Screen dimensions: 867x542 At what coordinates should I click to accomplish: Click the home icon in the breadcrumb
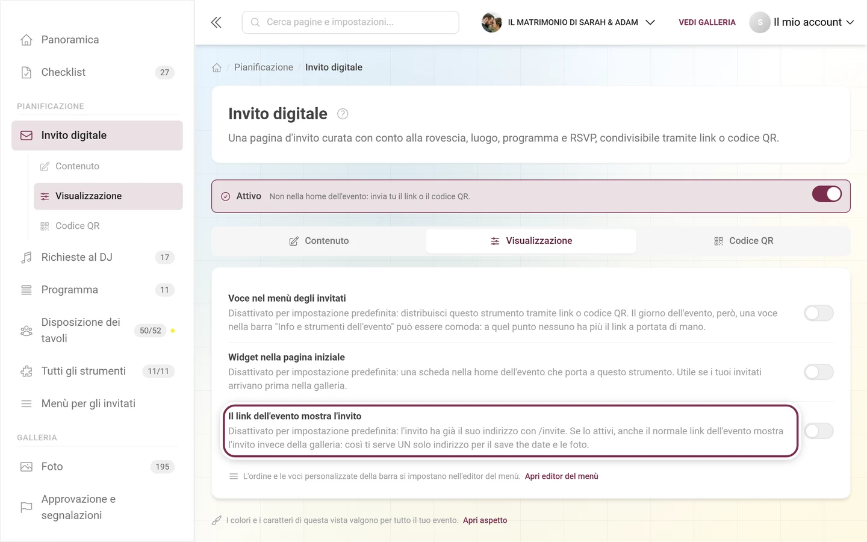[x=217, y=67]
